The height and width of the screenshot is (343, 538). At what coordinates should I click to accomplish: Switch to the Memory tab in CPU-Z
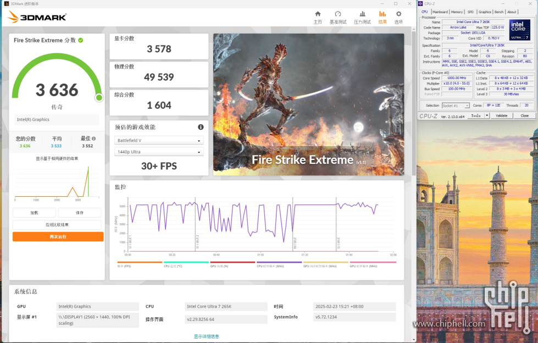457,12
